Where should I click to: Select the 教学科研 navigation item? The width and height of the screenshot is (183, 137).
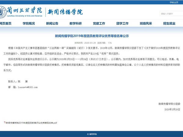(75, 23)
